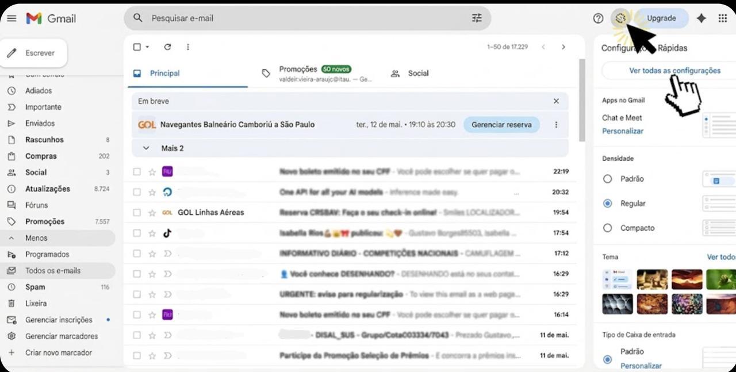Open search options filter icon
736x372 pixels.
pos(477,18)
